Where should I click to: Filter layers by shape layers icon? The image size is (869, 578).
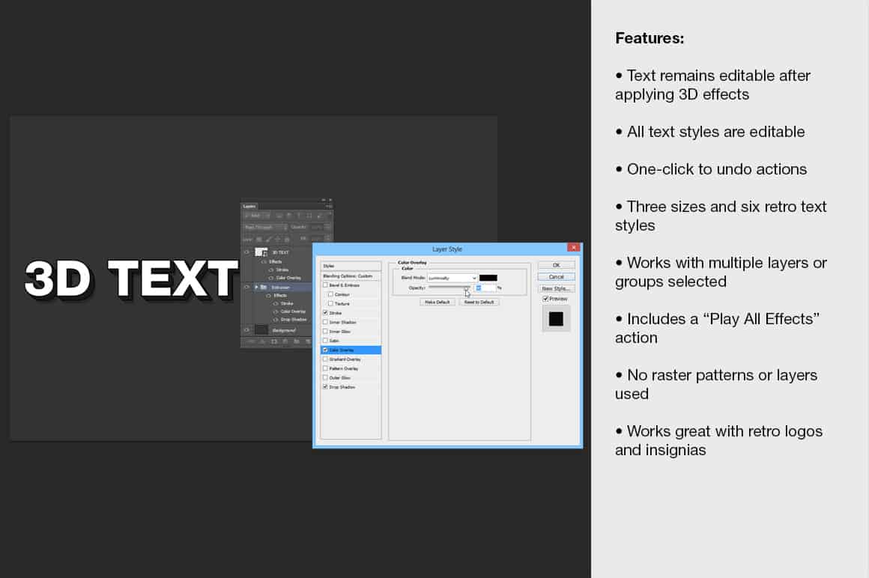pyautogui.click(x=309, y=216)
